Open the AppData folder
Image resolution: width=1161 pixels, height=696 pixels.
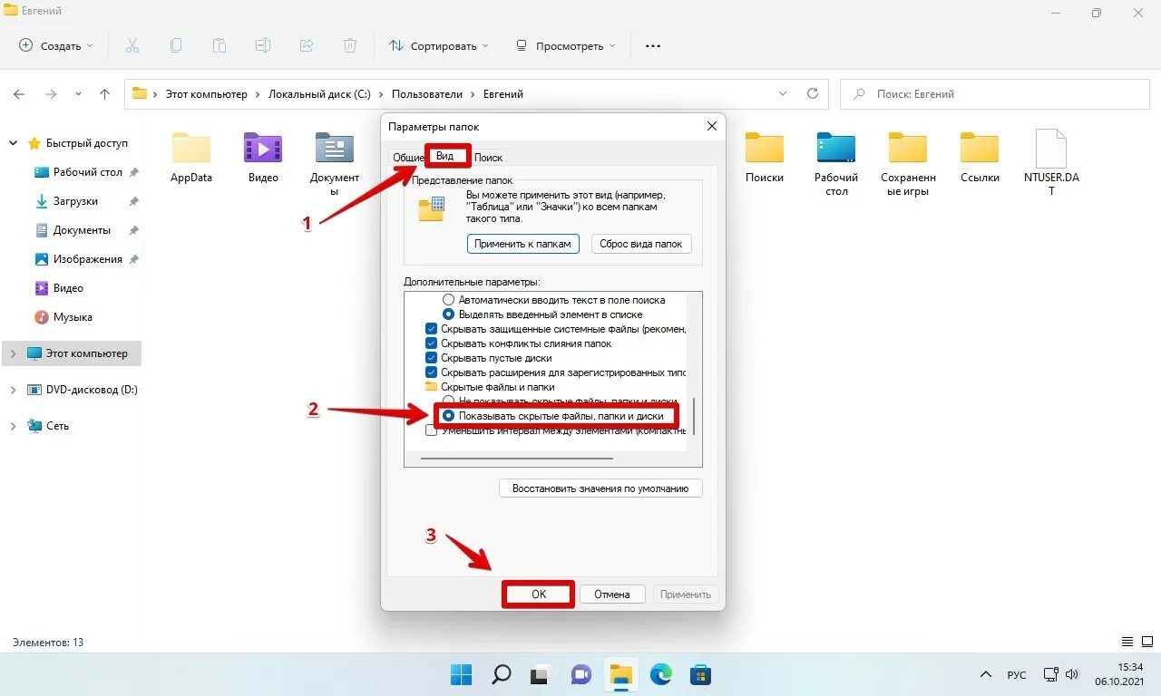(191, 157)
